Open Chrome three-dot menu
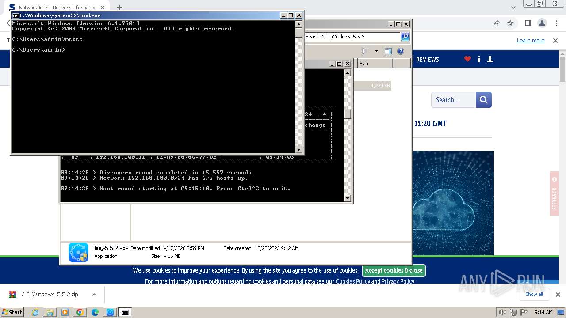This screenshot has height=318, width=566. 556,23
